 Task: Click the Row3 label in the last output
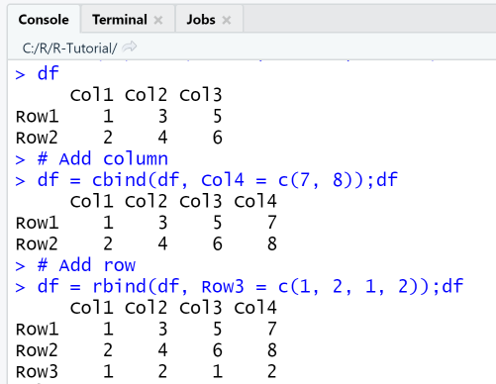(37, 371)
